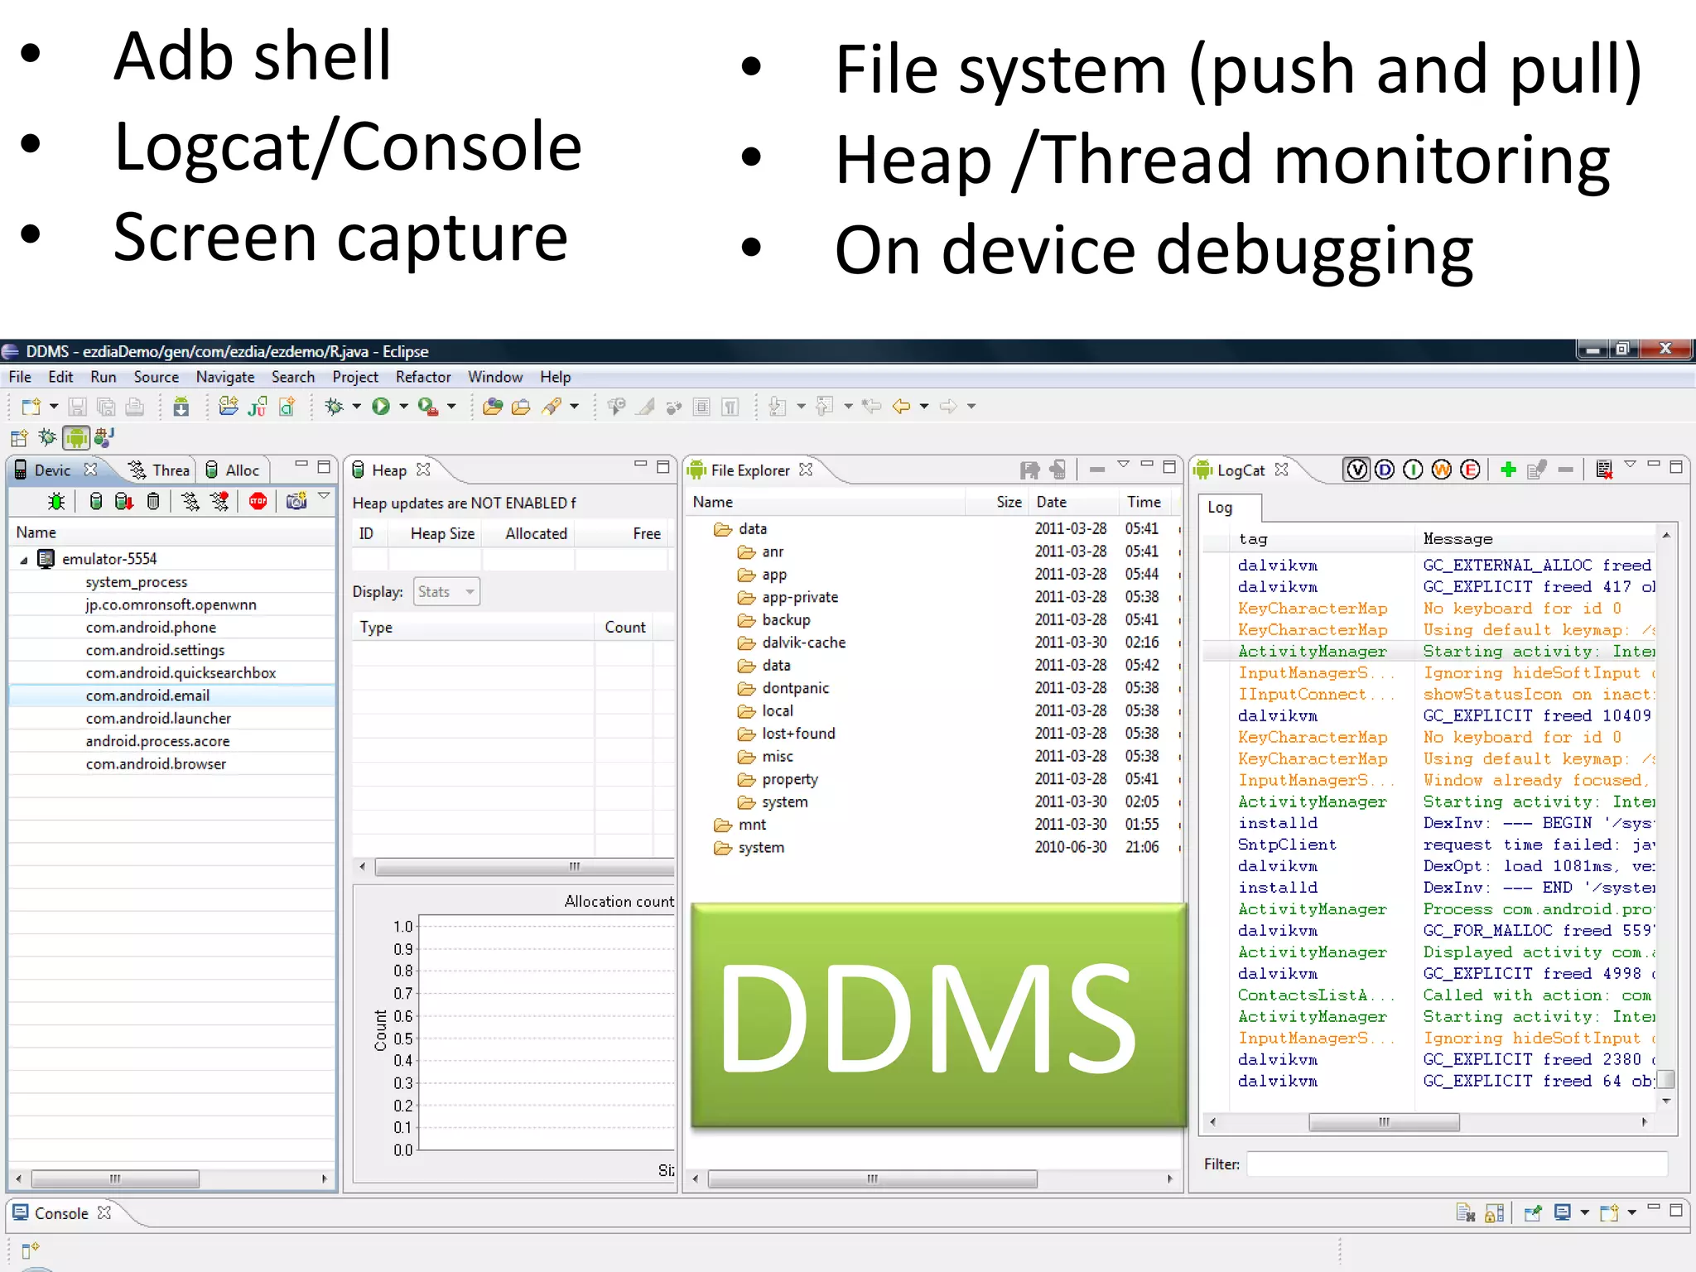The height and width of the screenshot is (1272, 1696).
Task: Click the Debug bug icon in main toolbar
Action: pyautogui.click(x=335, y=407)
